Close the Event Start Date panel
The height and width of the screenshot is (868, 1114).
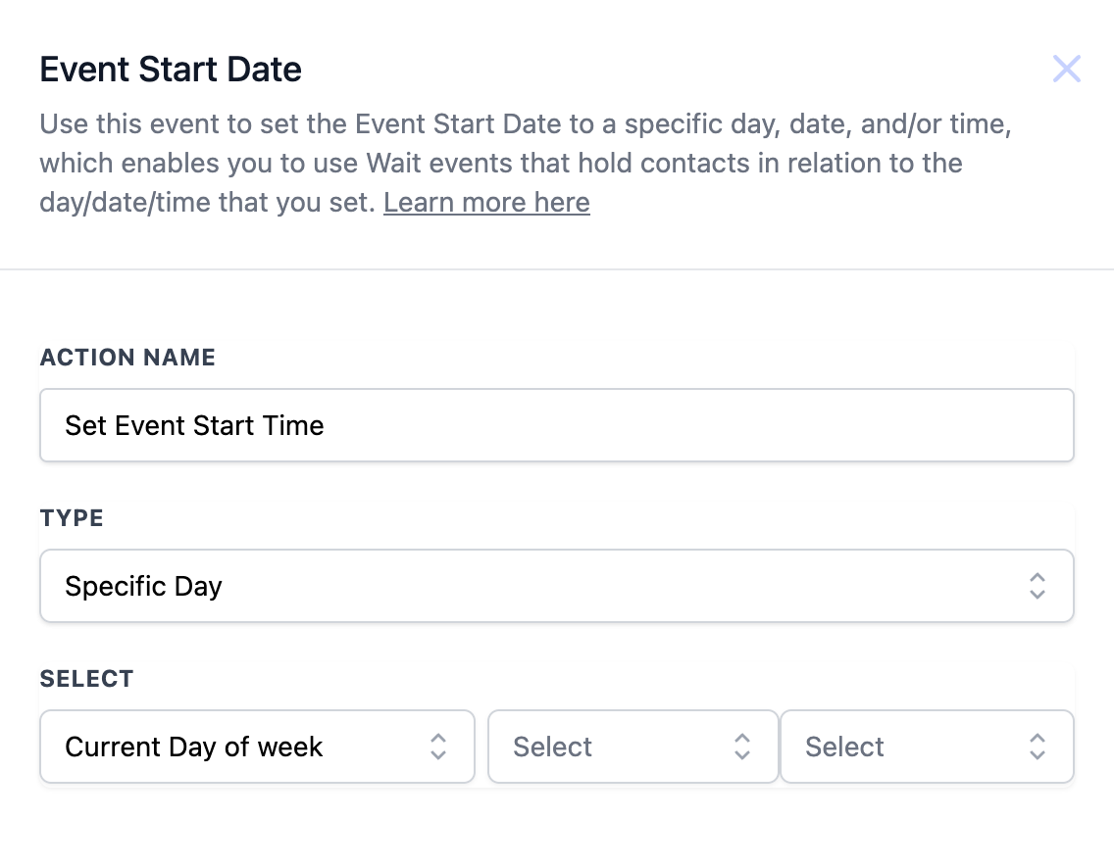click(x=1066, y=69)
